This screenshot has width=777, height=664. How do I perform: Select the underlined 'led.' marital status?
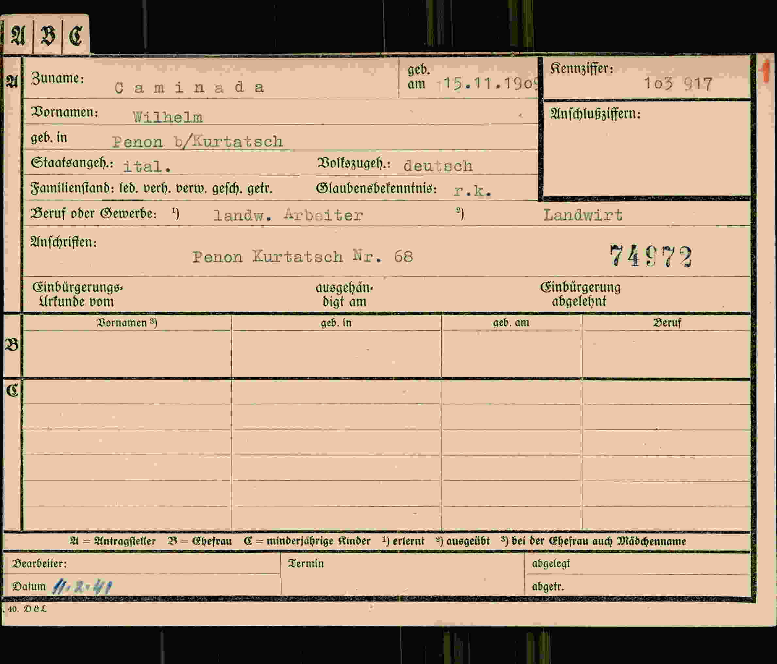coord(129,188)
